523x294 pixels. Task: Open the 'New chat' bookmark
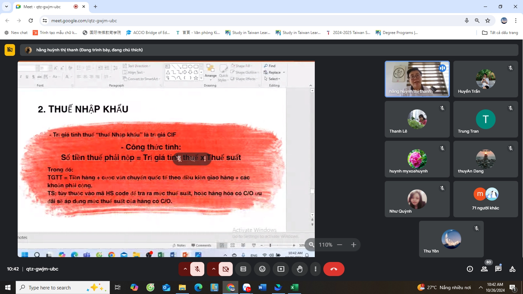click(x=16, y=33)
